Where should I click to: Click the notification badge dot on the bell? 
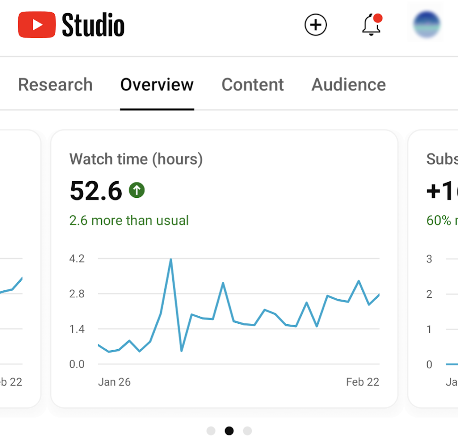tap(378, 17)
